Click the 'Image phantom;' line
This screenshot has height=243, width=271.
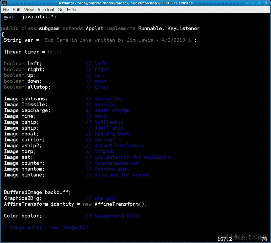tap(24, 169)
